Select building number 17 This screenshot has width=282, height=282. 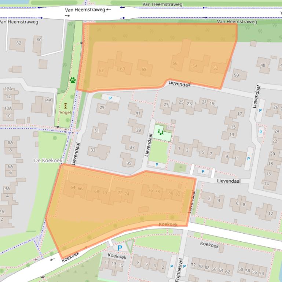coord(239,114)
